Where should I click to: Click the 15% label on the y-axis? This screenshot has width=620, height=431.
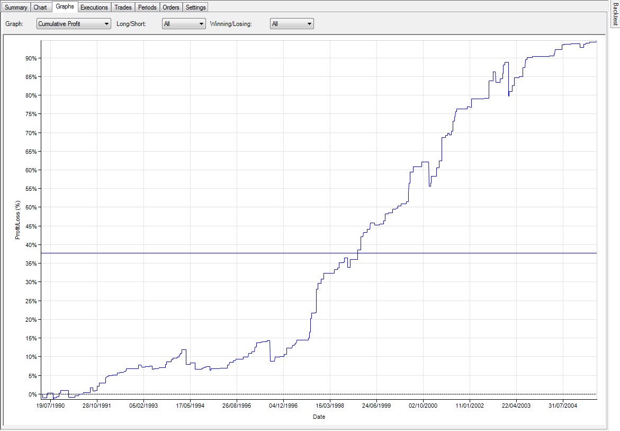click(31, 338)
